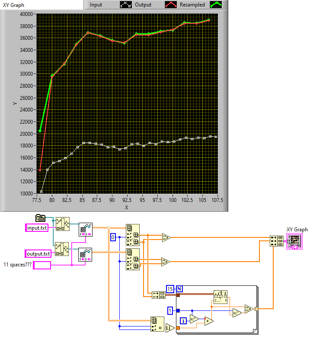This screenshot has height=339, width=310.
Task: Click the X axis tick label 92.5
Action: [127, 200]
